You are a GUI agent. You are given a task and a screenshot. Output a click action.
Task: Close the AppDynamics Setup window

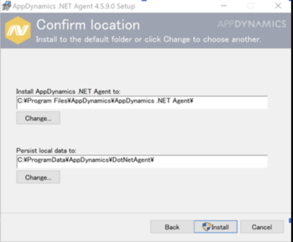coord(278,6)
